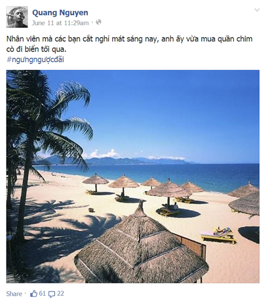Image resolution: width=264 pixels, height=298 pixels.
Task: Click the comment speech bubble icon
Action: click(x=51, y=294)
